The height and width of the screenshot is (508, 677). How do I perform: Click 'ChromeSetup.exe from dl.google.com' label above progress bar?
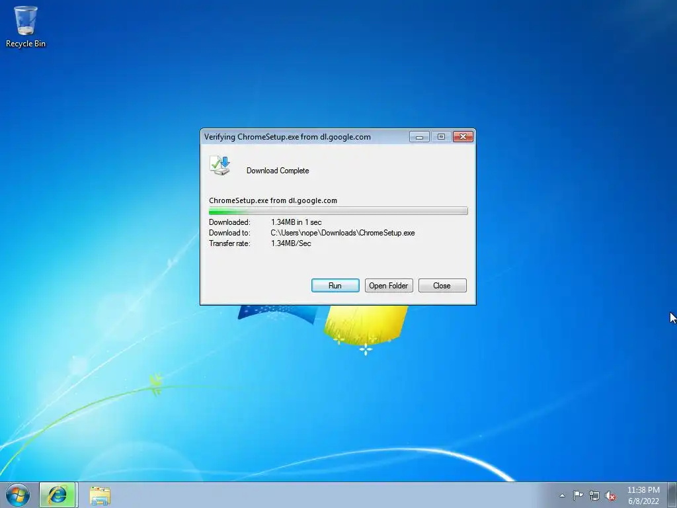[273, 200]
